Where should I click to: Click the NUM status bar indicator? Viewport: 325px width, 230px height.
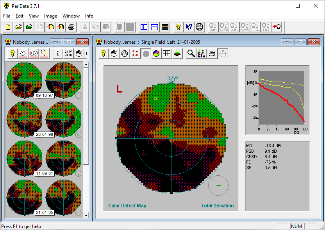click(x=296, y=226)
